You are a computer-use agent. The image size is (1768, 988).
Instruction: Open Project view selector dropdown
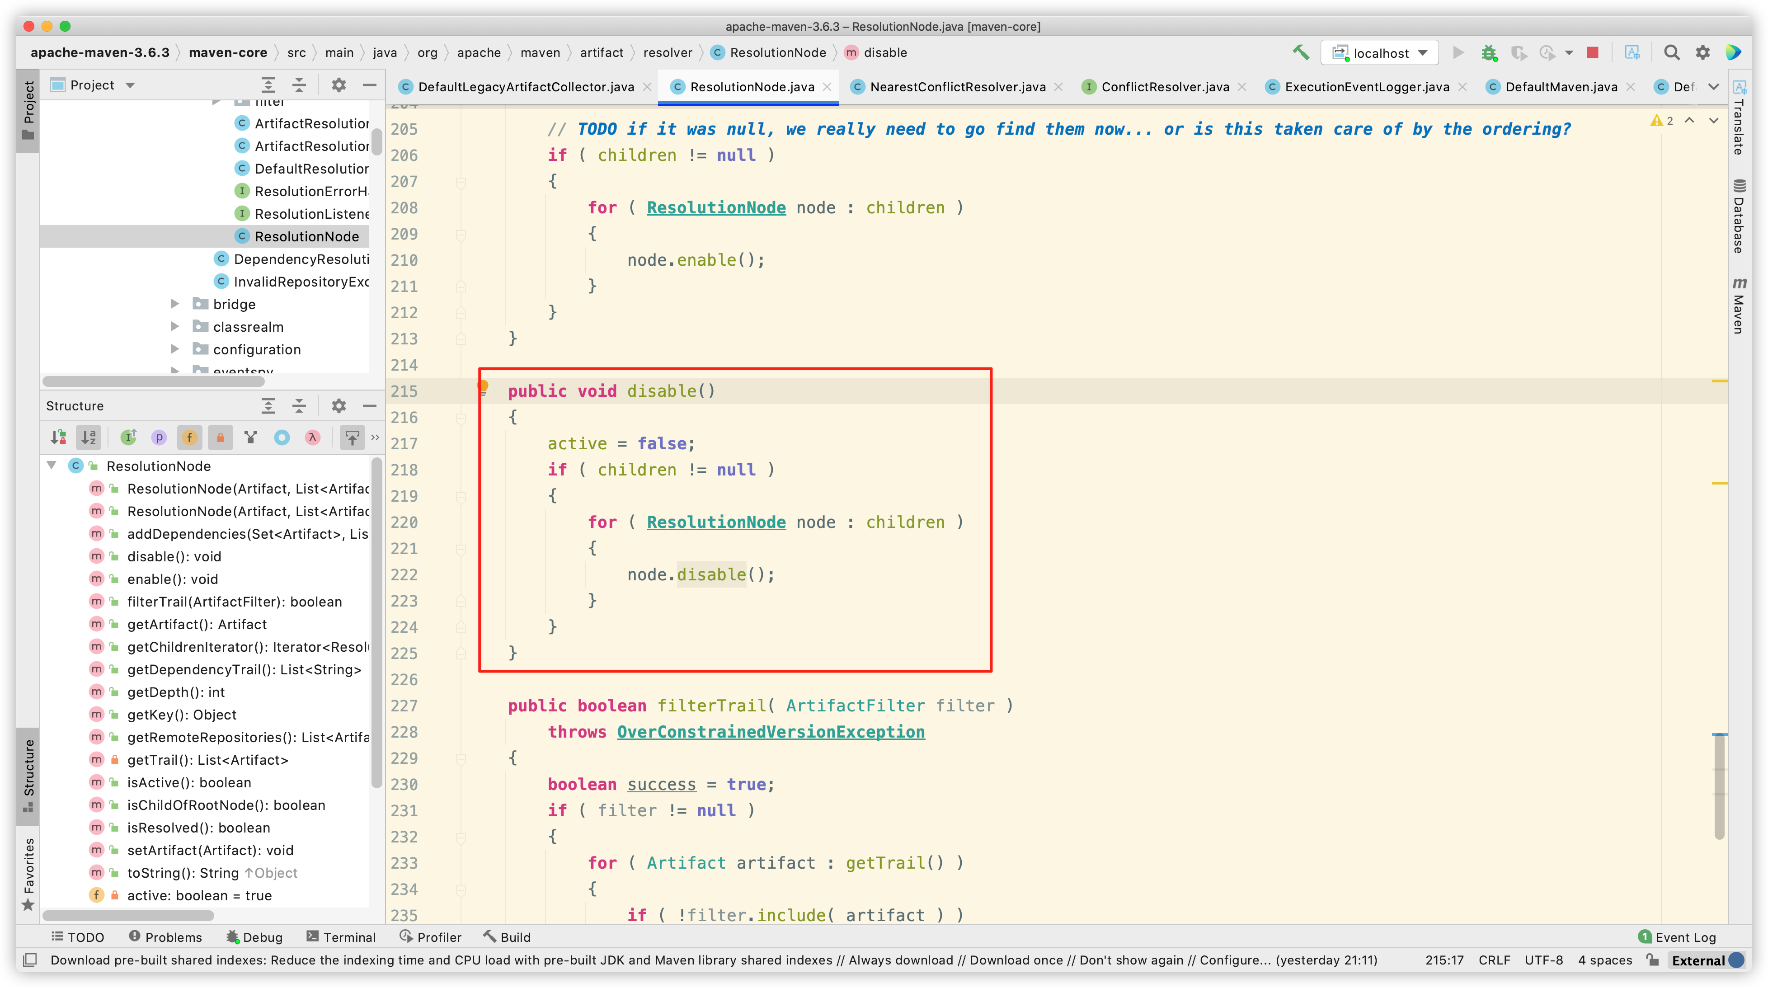coord(94,85)
